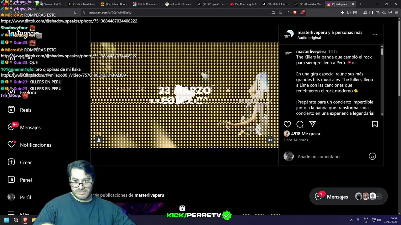Click in the 'Añade un comentario...' field

pyautogui.click(x=331, y=157)
